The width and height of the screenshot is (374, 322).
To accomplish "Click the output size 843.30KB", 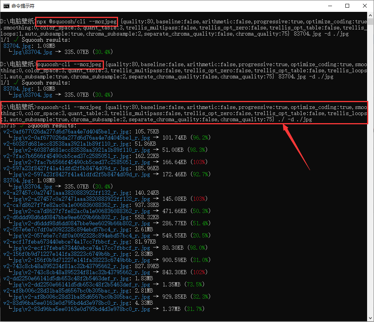I will click(174, 272).
